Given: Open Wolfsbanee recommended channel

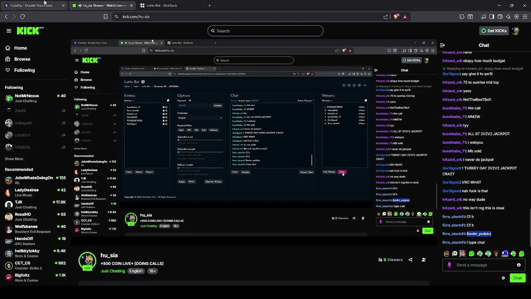Looking at the screenshot, I should pos(35,229).
